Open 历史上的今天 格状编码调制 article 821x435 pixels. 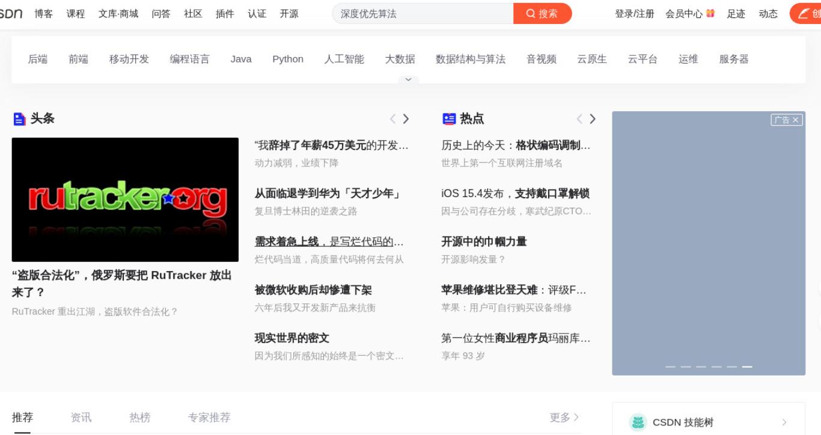(516, 145)
